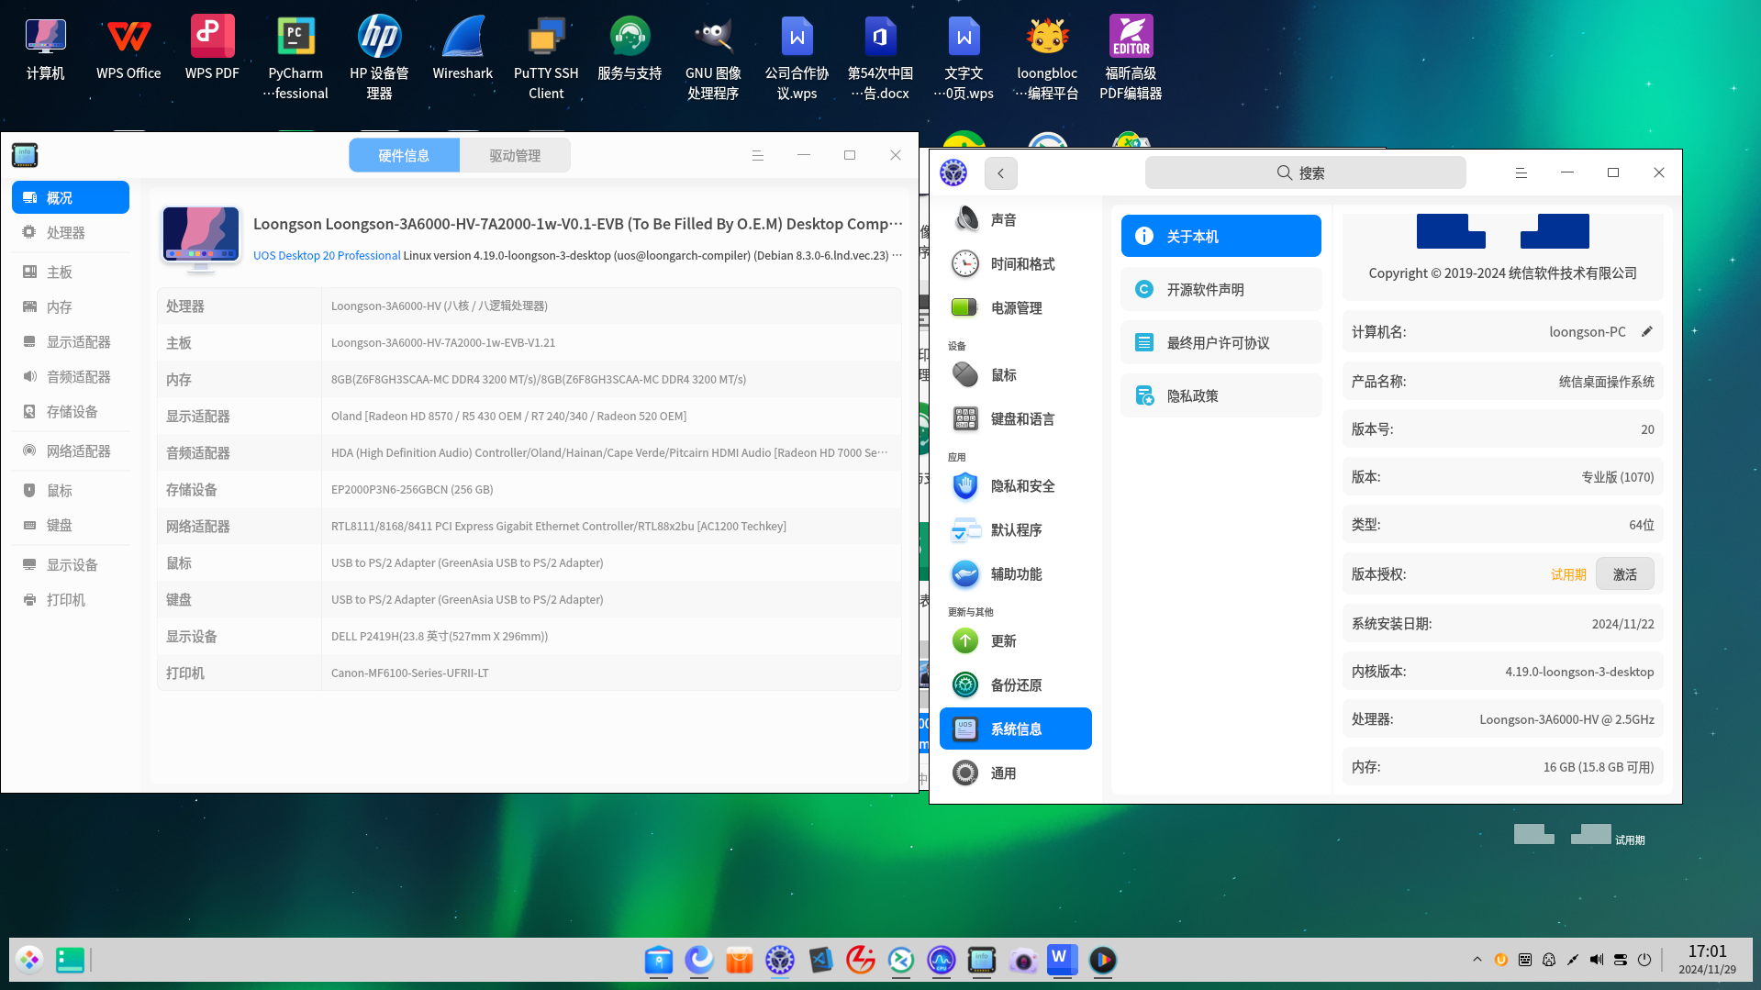Viewport: 1761px width, 990px height.
Task: Select 概况 overview in device manager
Action: [x=71, y=197]
